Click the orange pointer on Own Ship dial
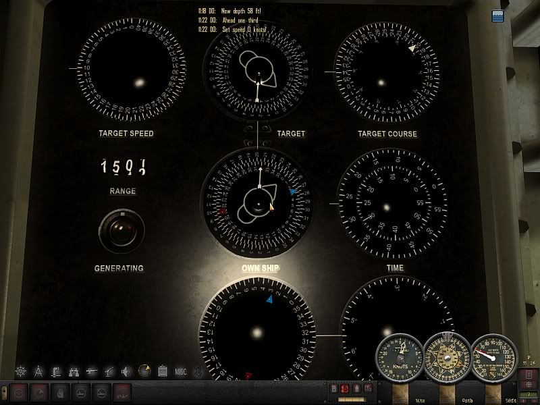Image resolution: width=540 pixels, height=405 pixels. click(x=272, y=207)
